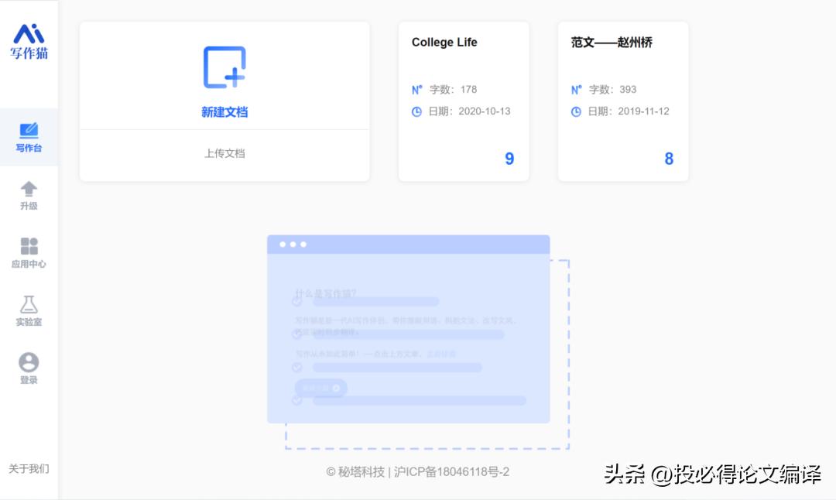This screenshot has width=836, height=500.
Task: Click the word count icon on 赵州桥 card
Action: 576,89
